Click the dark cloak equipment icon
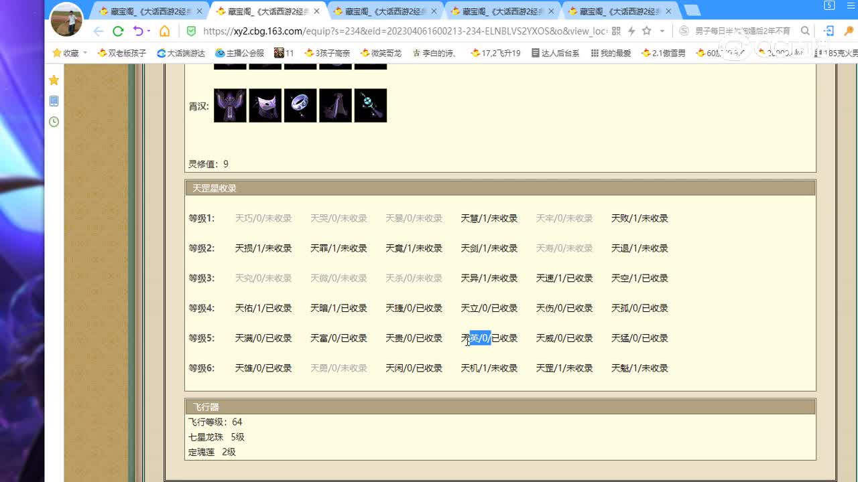 pyautogui.click(x=335, y=105)
